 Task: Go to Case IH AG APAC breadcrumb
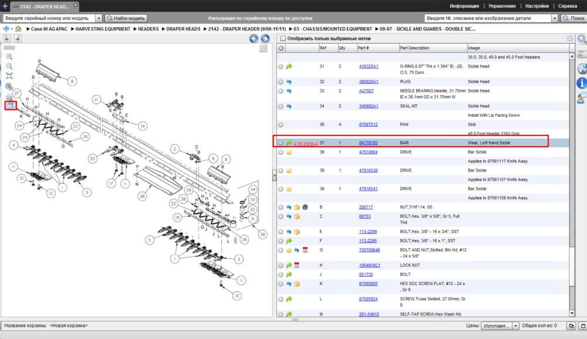tap(49, 29)
